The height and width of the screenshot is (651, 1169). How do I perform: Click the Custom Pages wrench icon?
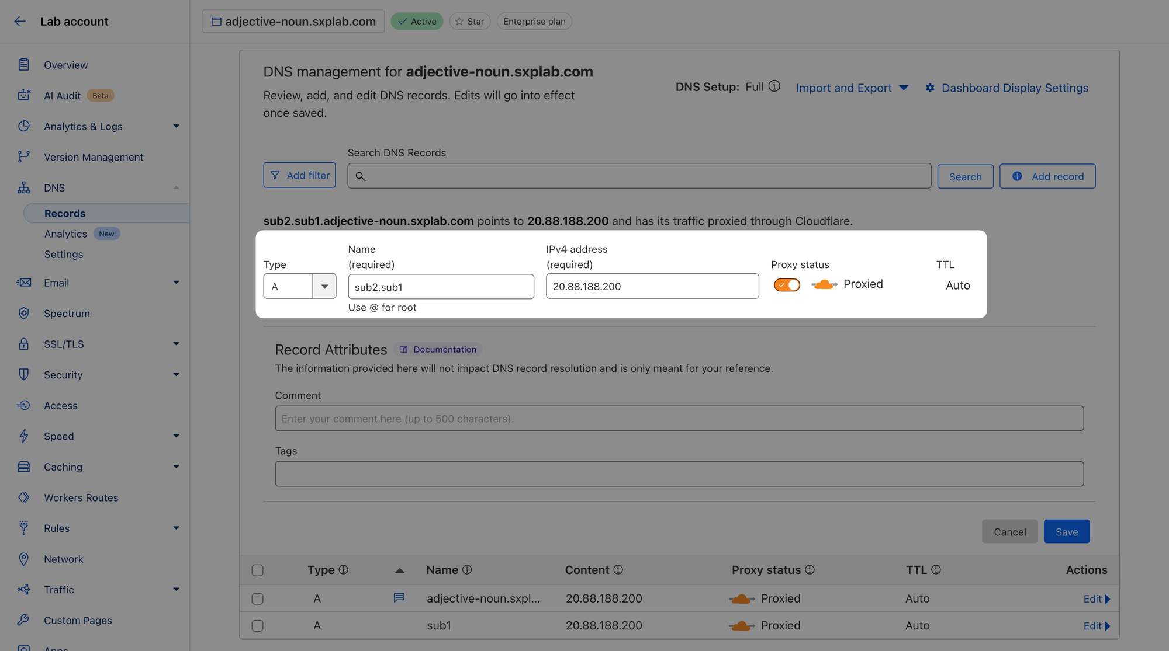pos(23,620)
